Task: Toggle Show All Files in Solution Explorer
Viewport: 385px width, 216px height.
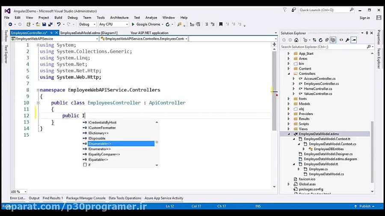Action: pyautogui.click(x=333, y=40)
